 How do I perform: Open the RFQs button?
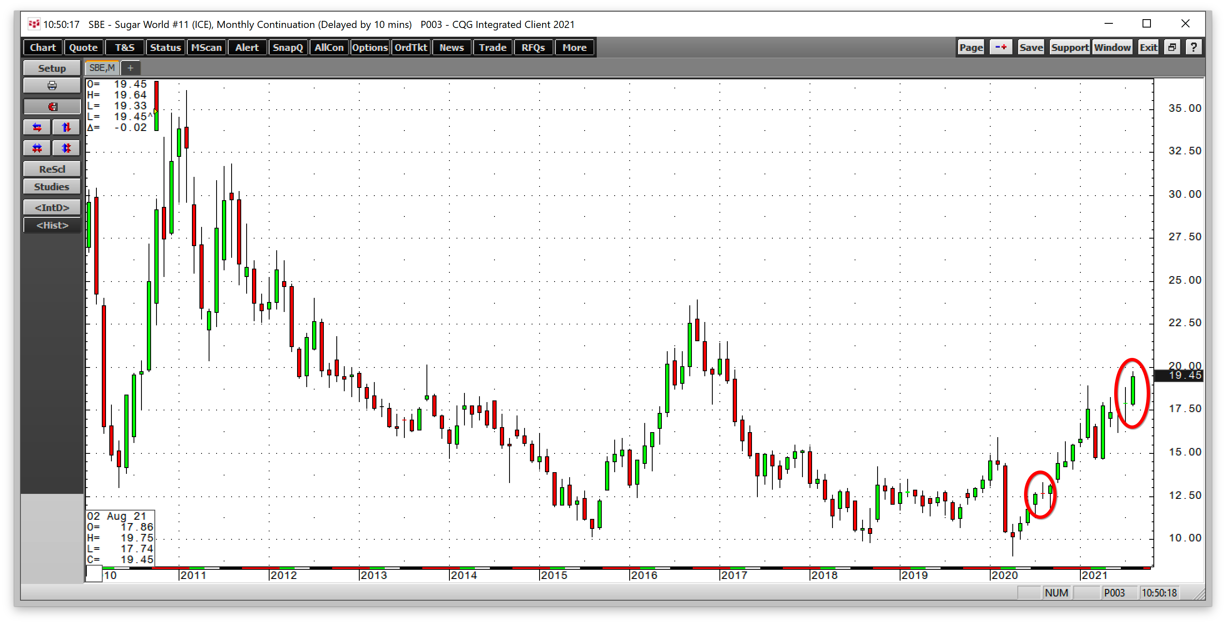pyautogui.click(x=534, y=48)
